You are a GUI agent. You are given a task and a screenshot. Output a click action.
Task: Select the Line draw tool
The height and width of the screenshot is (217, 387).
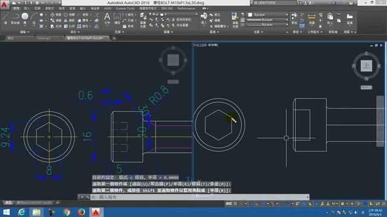(x=5, y=18)
